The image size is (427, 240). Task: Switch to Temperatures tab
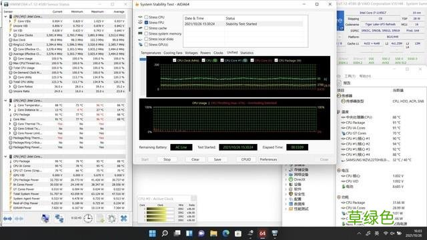(x=151, y=53)
